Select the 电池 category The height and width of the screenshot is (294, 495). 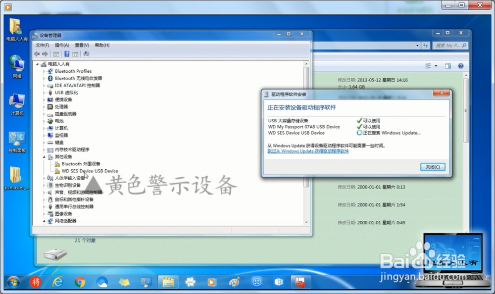[59, 121]
